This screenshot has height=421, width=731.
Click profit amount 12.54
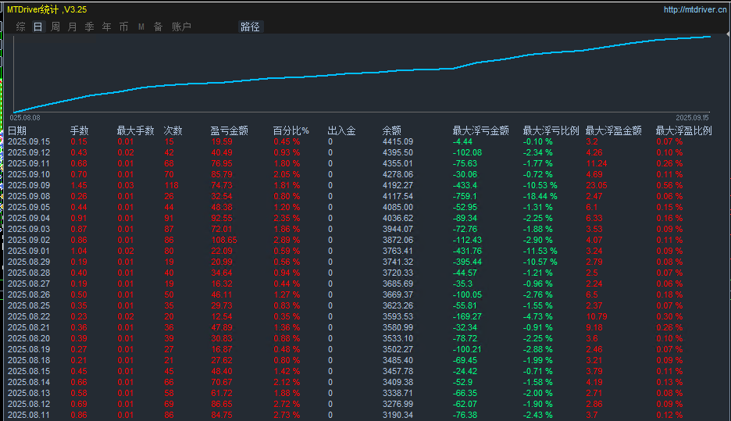[222, 316]
